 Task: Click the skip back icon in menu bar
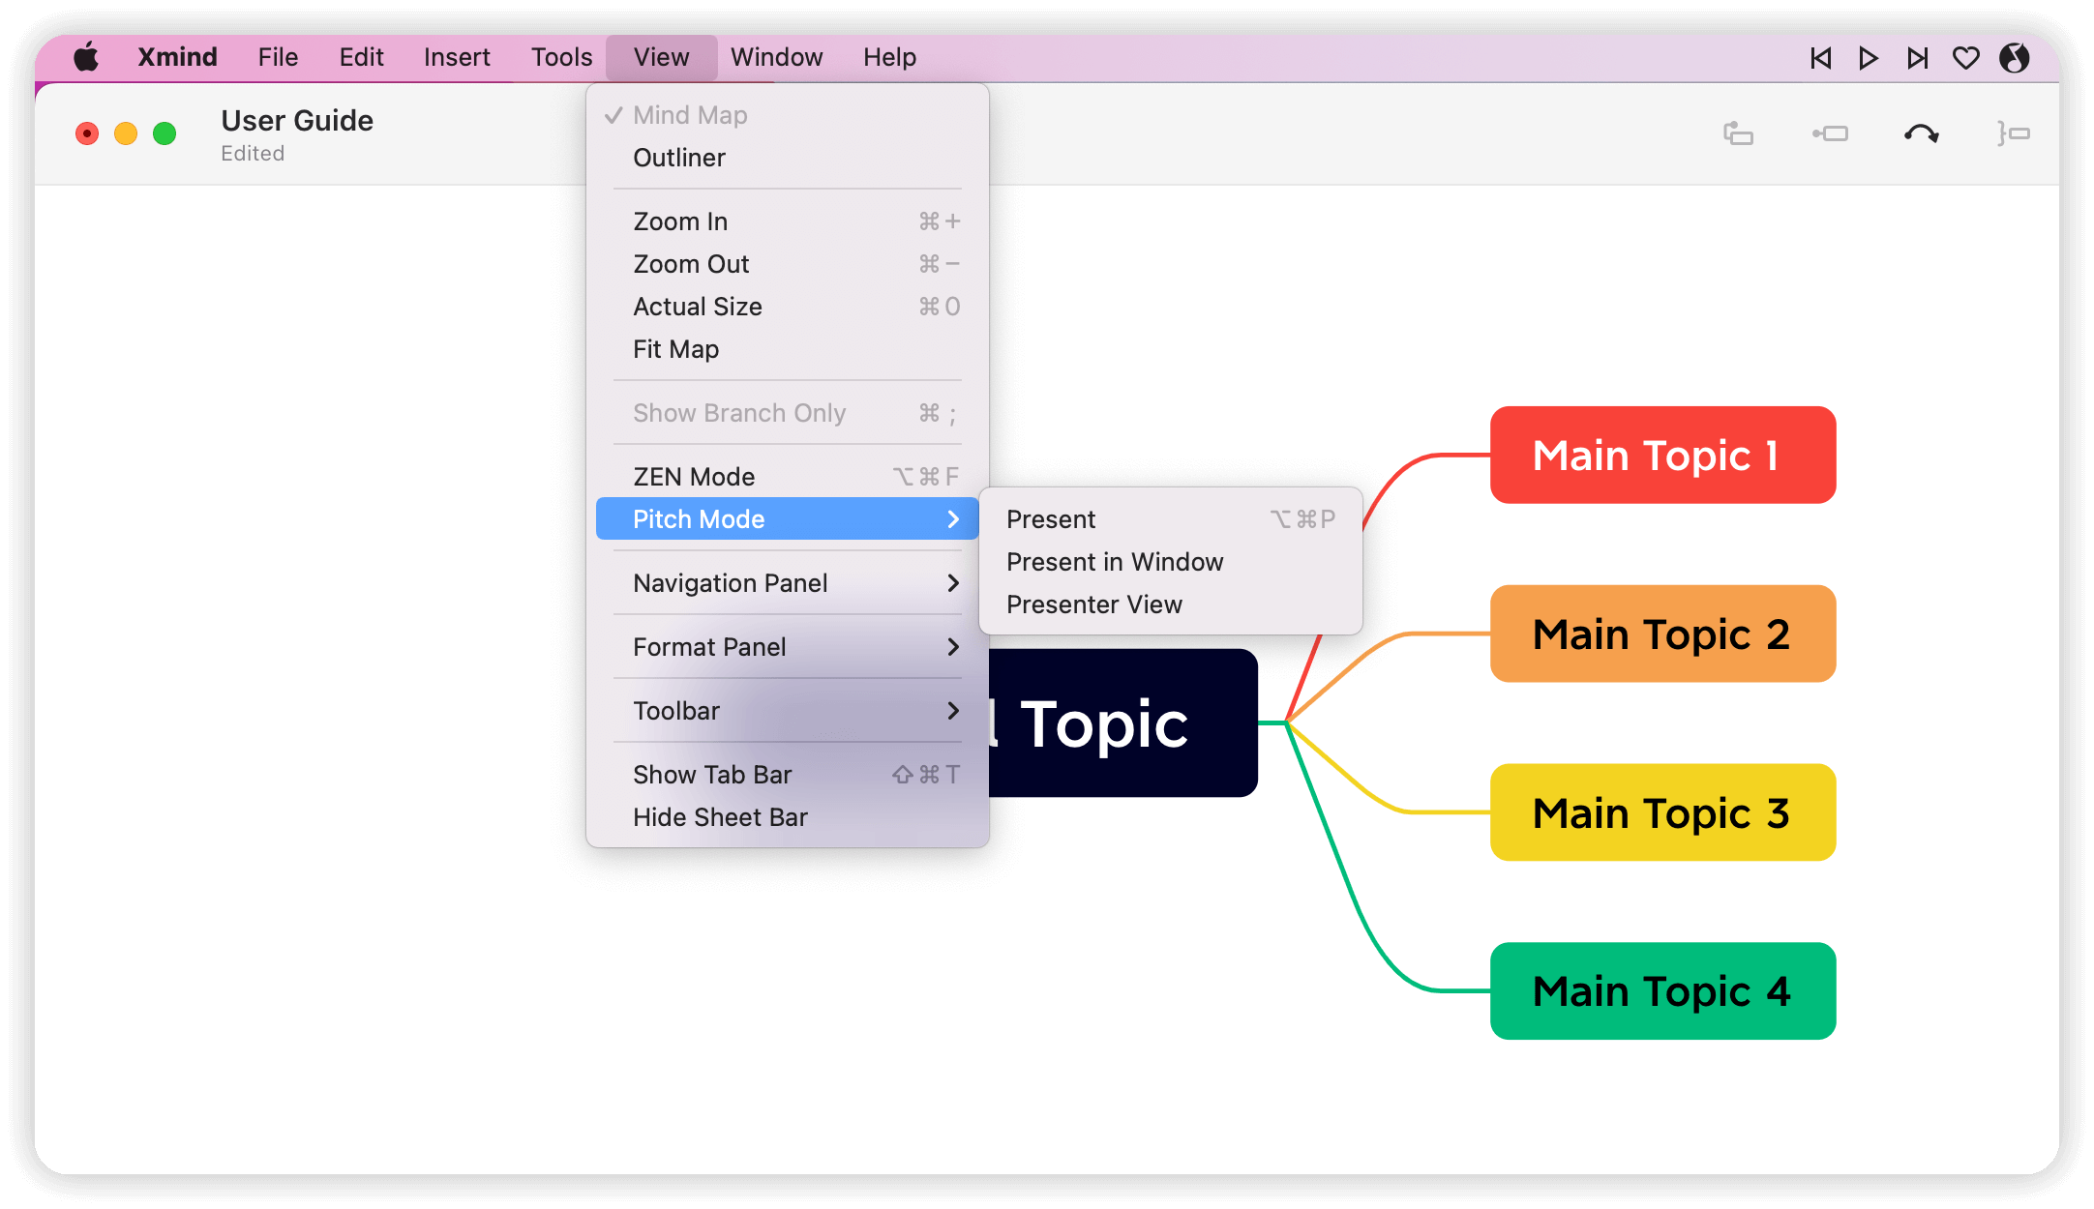[1820, 58]
